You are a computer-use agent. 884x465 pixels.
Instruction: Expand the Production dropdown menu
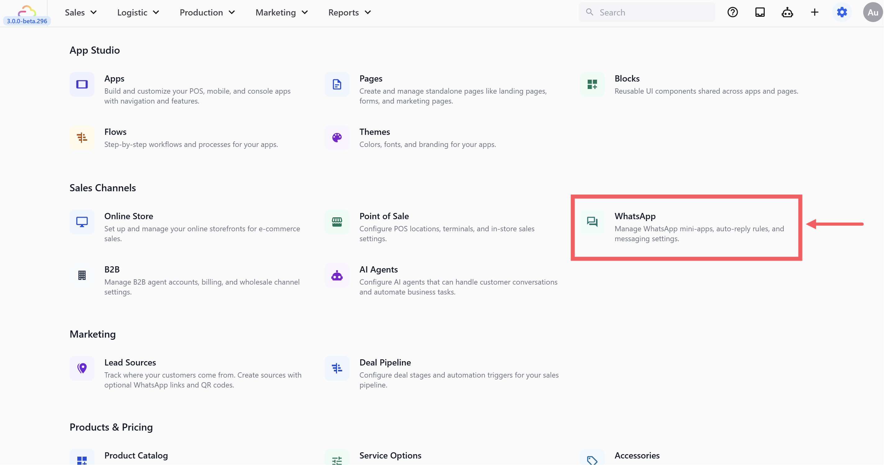point(207,13)
